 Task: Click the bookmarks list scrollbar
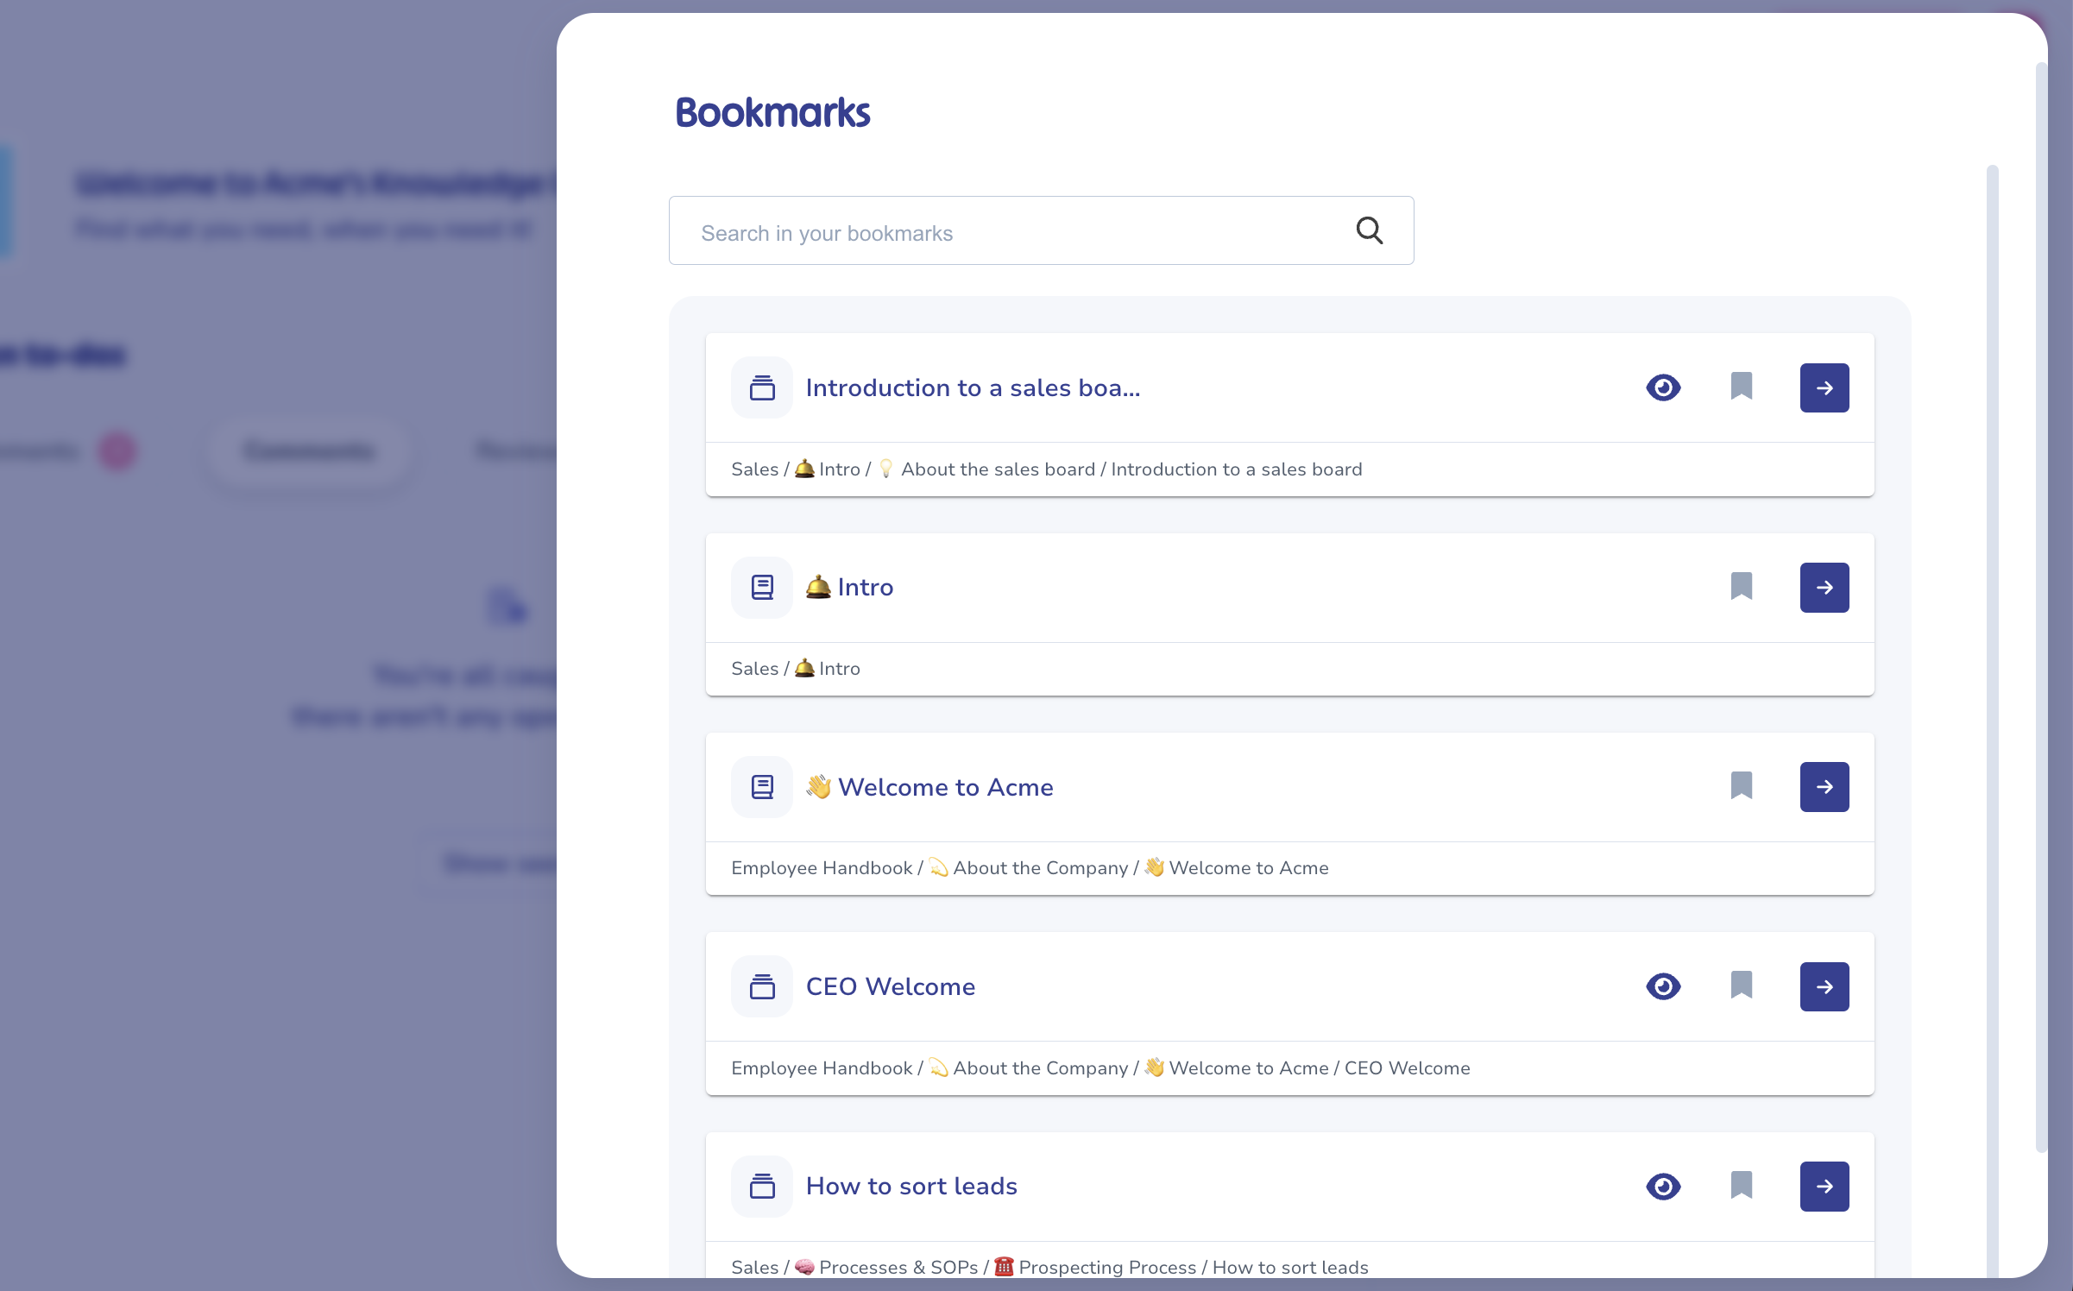pyautogui.click(x=1992, y=690)
